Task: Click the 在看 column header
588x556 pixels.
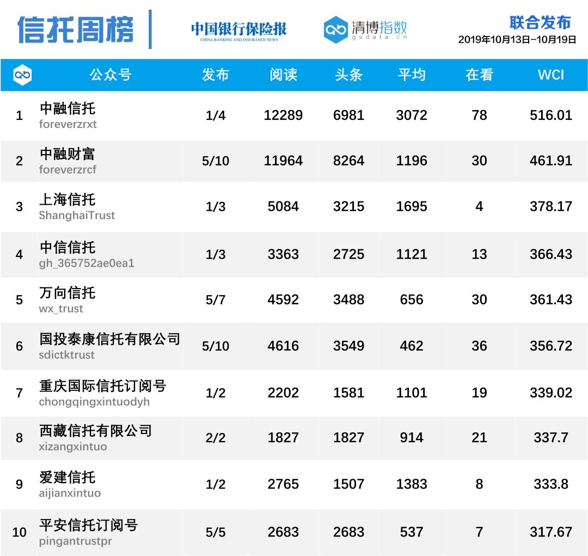Action: coord(479,75)
